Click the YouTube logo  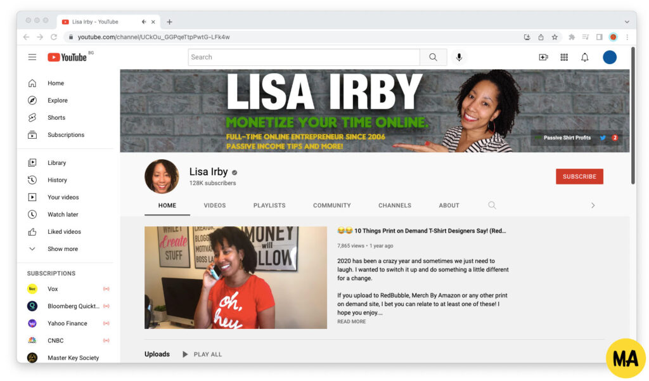coord(67,57)
